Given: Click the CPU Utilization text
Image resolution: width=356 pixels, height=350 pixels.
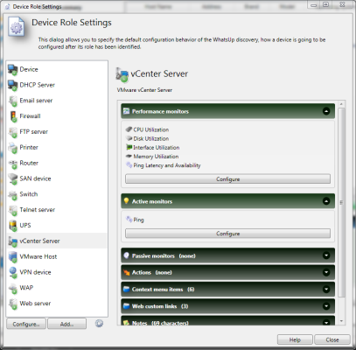Looking at the screenshot, I should (x=151, y=129).
